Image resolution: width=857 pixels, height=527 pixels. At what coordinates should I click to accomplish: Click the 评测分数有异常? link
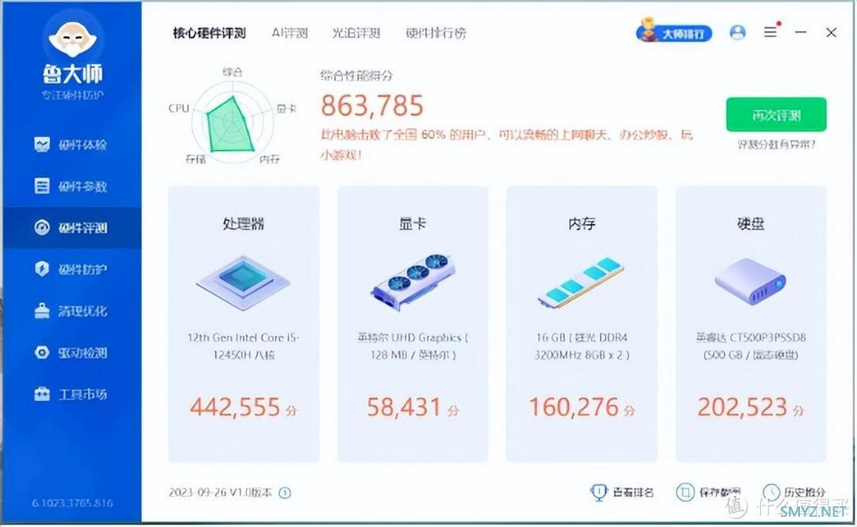tap(776, 145)
